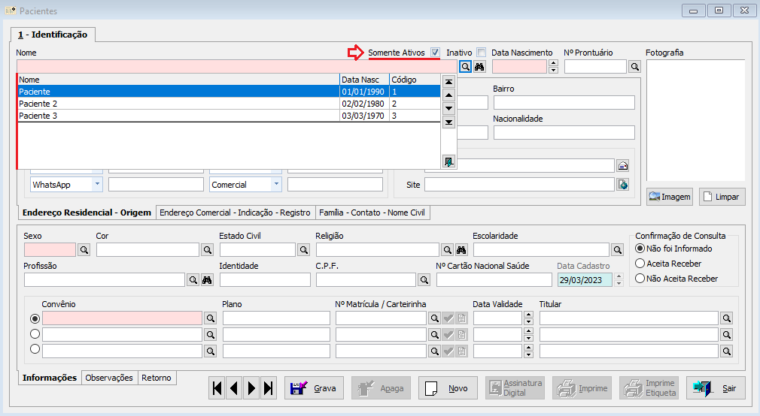The image size is (760, 416).
Task: Select Paciente 3 row in list
Action: pos(229,116)
